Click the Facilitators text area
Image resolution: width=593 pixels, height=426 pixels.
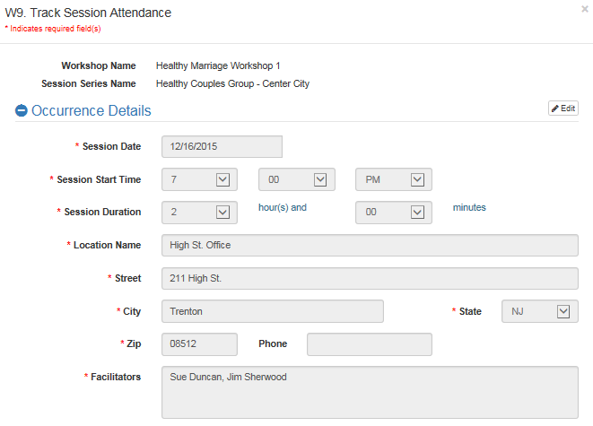[x=370, y=392]
